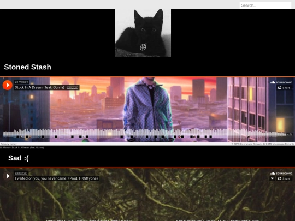
Task: Open the Privacy policy link
Action: (x=8, y=144)
